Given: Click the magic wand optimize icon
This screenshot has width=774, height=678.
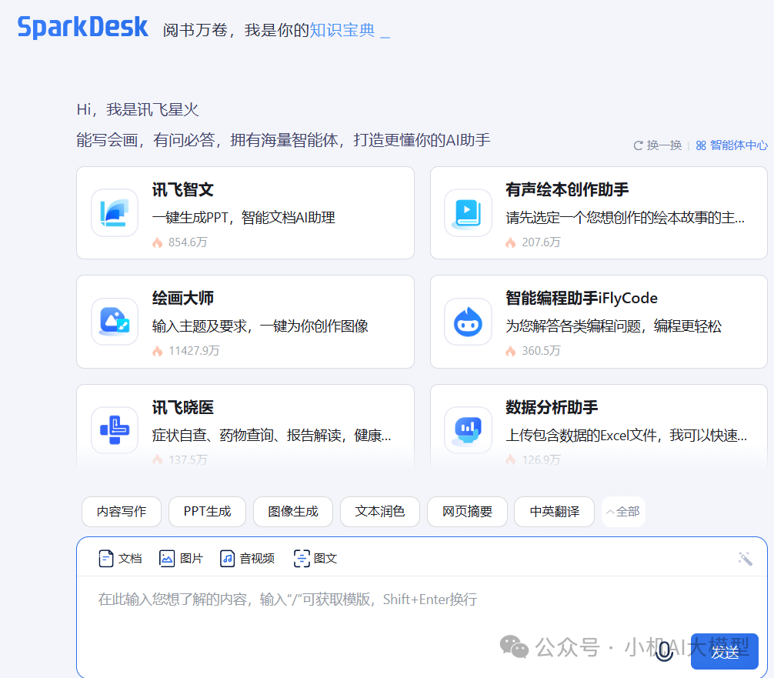Looking at the screenshot, I should pyautogui.click(x=745, y=559).
